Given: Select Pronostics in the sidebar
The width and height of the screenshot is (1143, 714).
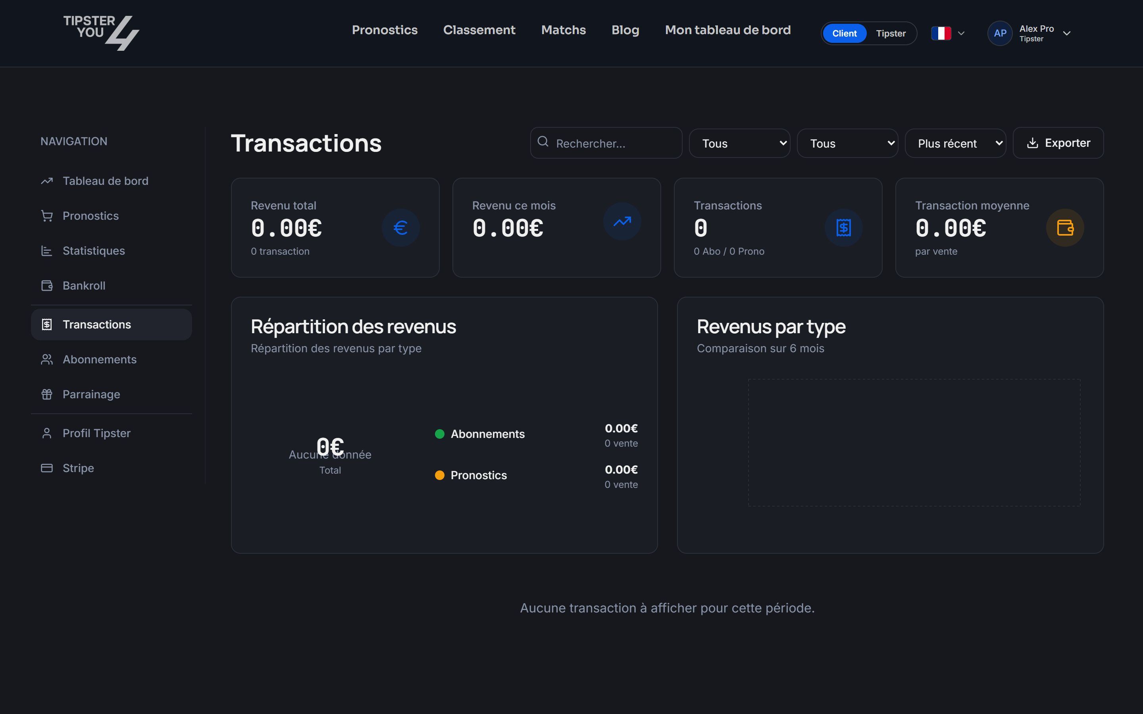Looking at the screenshot, I should click(112, 216).
